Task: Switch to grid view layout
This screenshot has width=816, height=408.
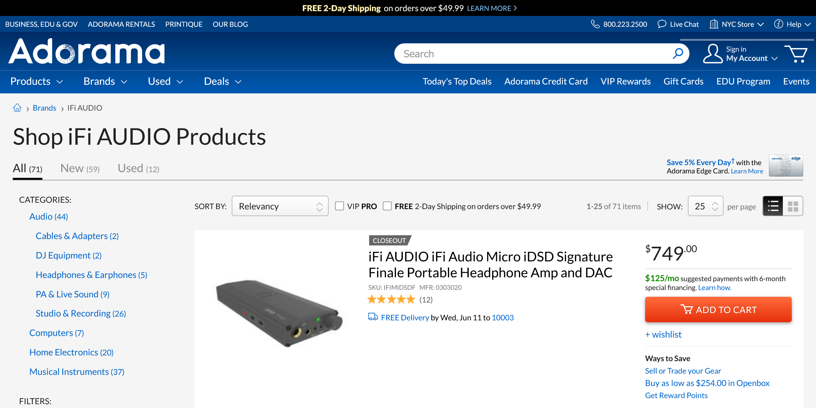Action: point(793,206)
